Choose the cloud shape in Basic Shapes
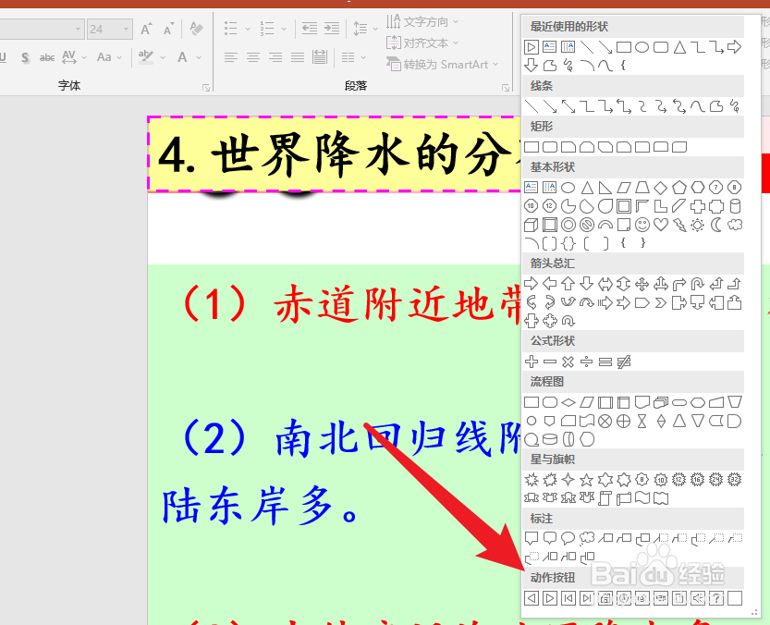The height and width of the screenshot is (625, 770). pyautogui.click(x=735, y=225)
